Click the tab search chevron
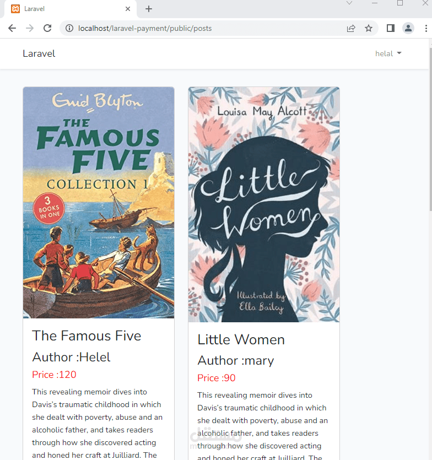The image size is (432, 460). [349, 4]
